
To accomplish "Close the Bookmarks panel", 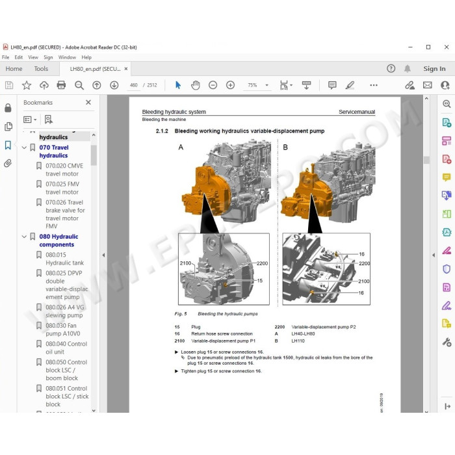I will 88,103.
